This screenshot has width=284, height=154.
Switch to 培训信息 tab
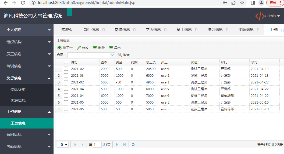pos(215,30)
